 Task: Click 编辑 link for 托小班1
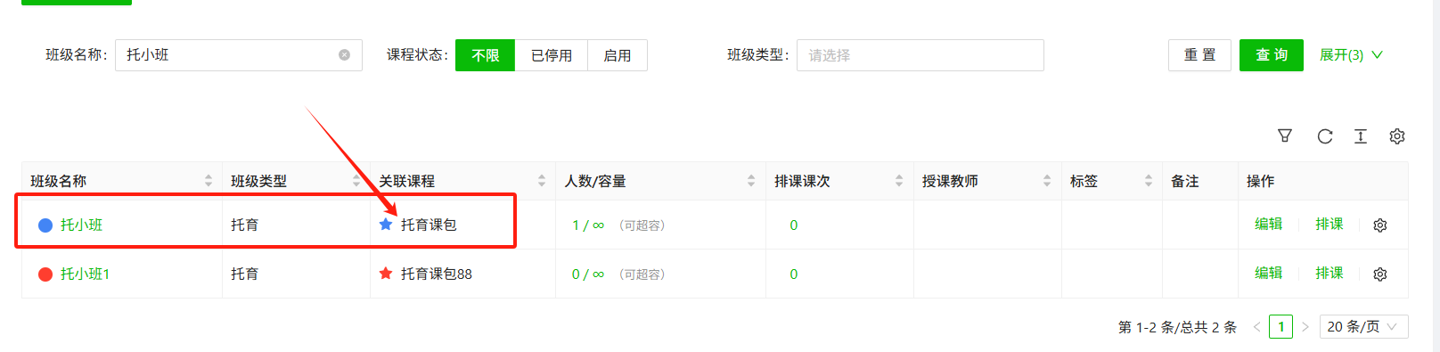pos(1268,274)
